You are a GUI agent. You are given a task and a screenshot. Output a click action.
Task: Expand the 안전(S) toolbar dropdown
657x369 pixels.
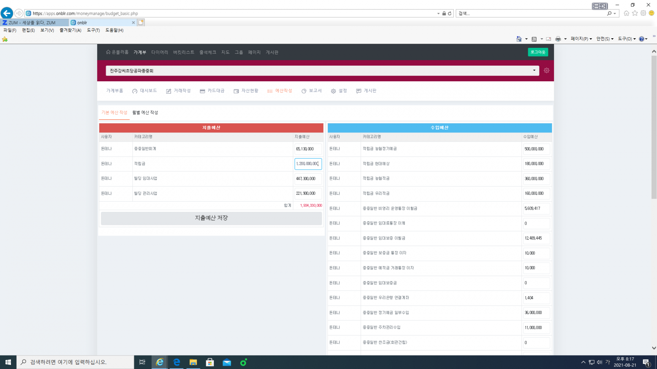[604, 39]
